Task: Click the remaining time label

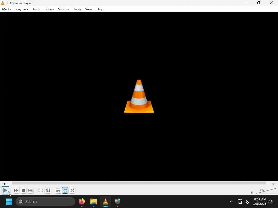Action: (x=273, y=184)
